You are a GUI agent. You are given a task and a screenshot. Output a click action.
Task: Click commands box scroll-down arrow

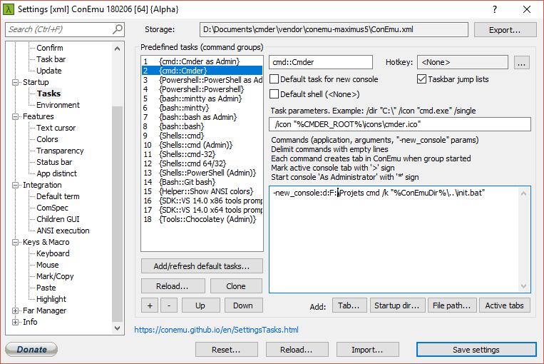click(523, 286)
